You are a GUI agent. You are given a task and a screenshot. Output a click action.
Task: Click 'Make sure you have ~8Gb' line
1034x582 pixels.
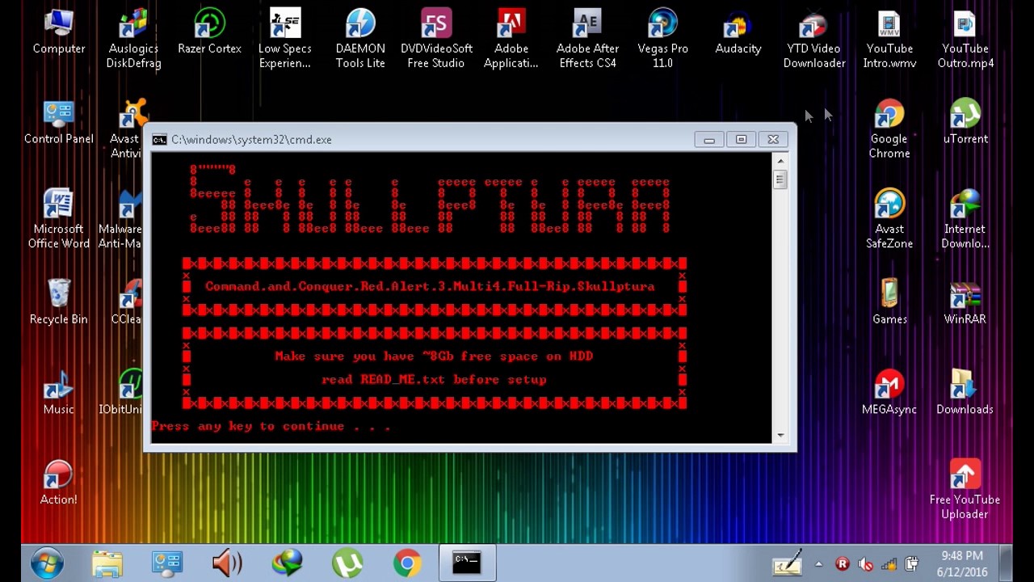[434, 356]
